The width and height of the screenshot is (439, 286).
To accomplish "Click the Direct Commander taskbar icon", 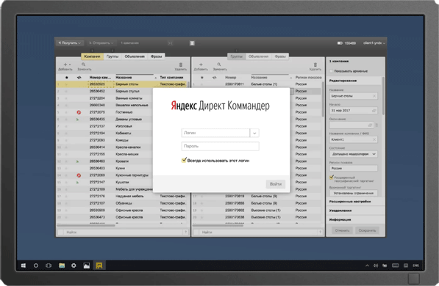I will (99, 265).
